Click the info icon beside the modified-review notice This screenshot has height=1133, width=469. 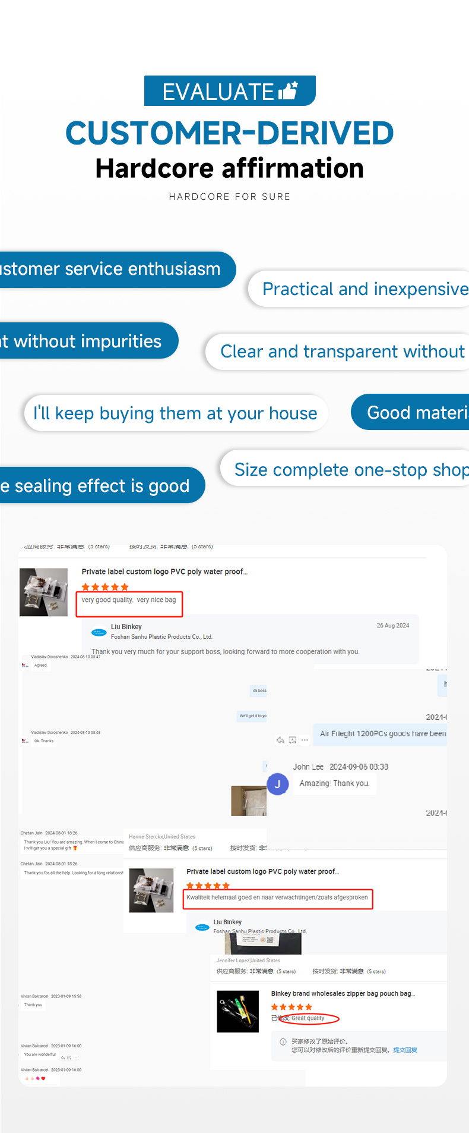283,1041
